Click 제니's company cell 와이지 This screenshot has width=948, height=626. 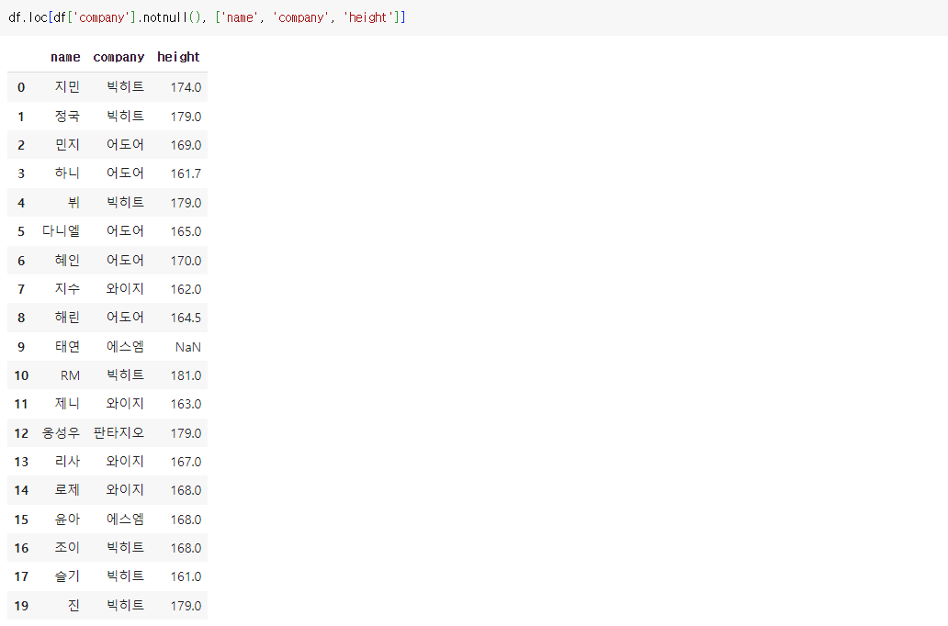click(125, 404)
